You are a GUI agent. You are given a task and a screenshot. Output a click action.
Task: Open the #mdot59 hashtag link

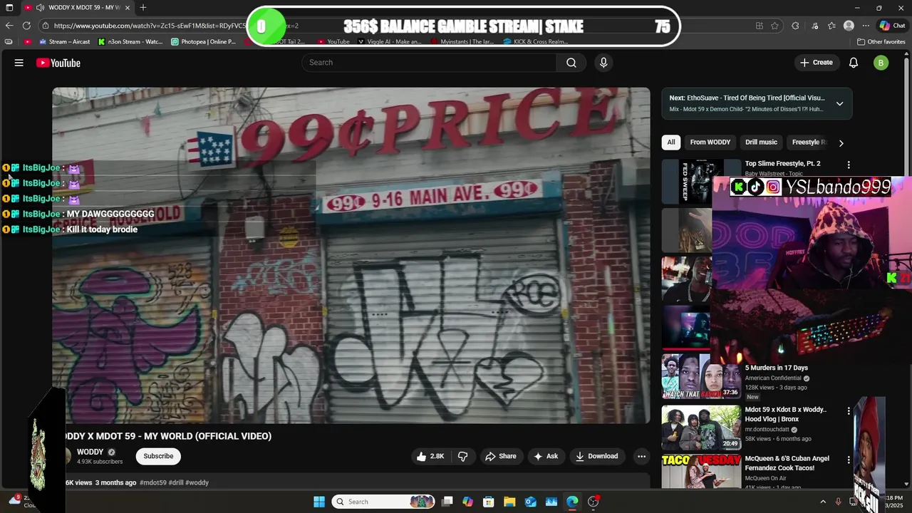point(153,482)
